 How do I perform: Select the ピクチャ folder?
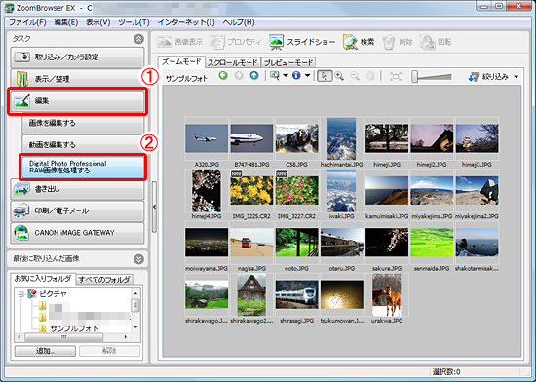53,294
